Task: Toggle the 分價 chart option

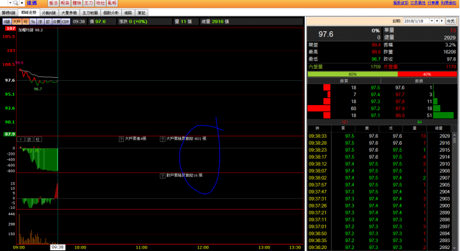Action: (56, 22)
